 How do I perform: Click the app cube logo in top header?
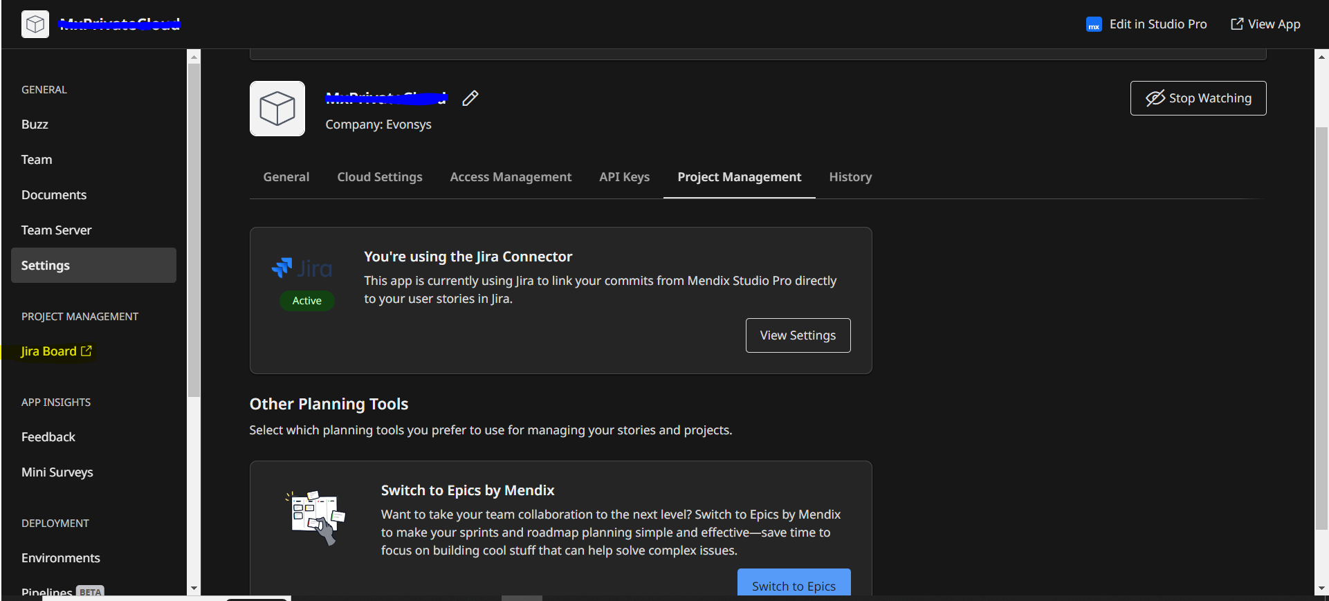(x=35, y=24)
